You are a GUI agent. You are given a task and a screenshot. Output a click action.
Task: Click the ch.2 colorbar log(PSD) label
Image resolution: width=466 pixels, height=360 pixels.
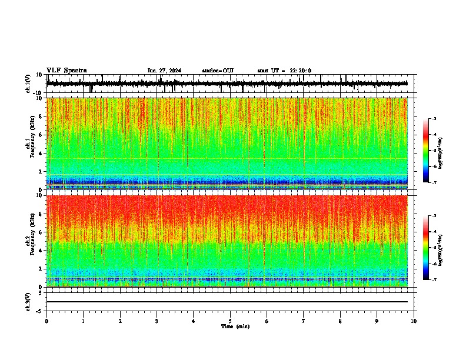pos(441,250)
